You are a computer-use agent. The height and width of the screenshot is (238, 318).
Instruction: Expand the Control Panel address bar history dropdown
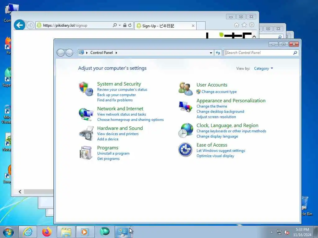coord(211,53)
